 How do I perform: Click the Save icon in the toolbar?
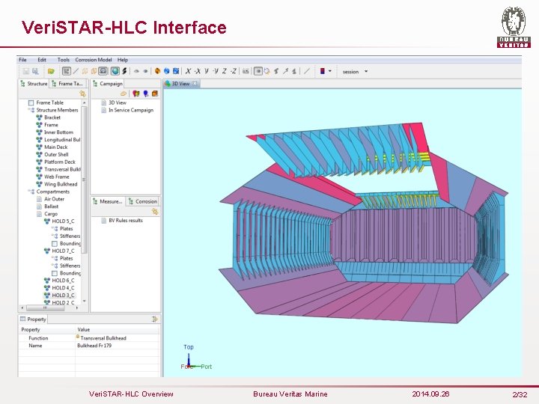coord(25,72)
